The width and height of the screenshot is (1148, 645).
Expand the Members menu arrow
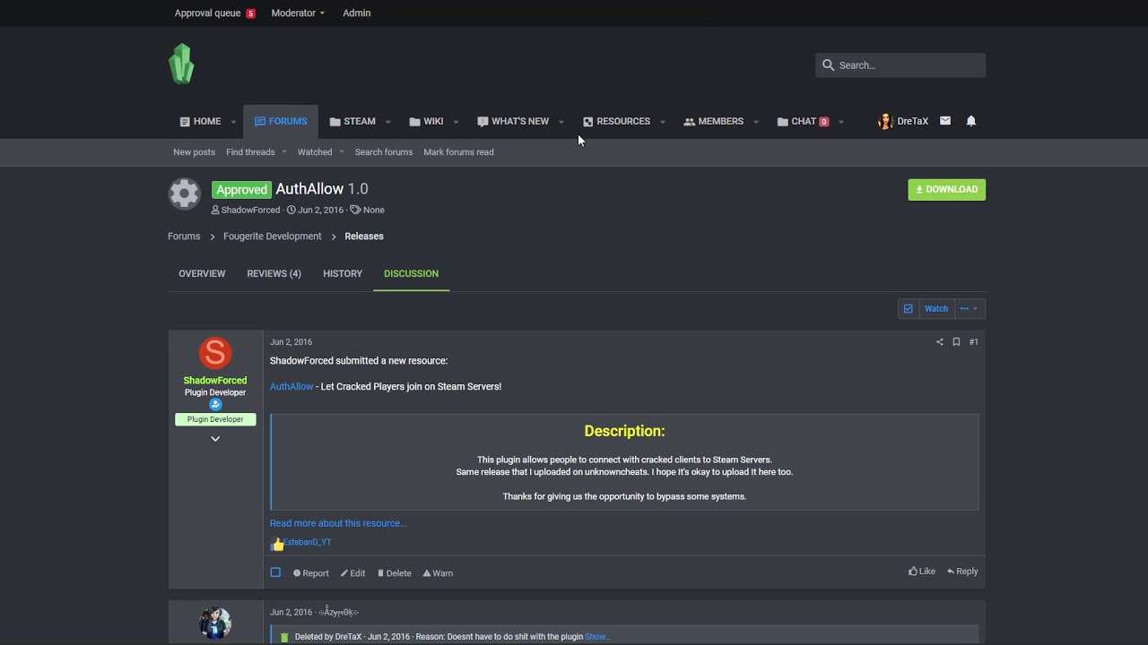click(x=756, y=122)
